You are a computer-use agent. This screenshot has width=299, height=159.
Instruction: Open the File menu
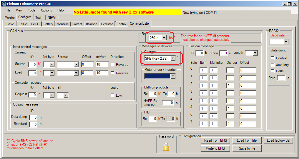tap(8, 10)
